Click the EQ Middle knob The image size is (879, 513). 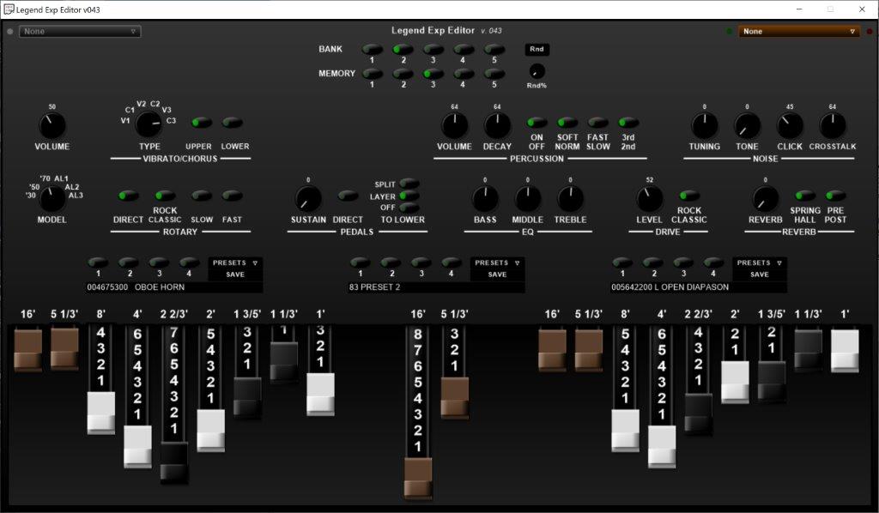[x=528, y=199]
